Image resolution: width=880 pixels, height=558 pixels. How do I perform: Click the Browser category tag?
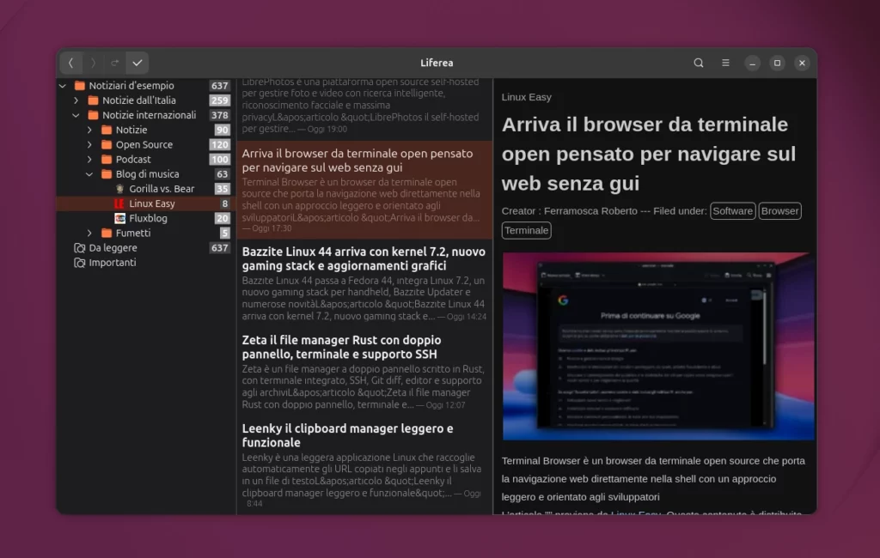(779, 211)
